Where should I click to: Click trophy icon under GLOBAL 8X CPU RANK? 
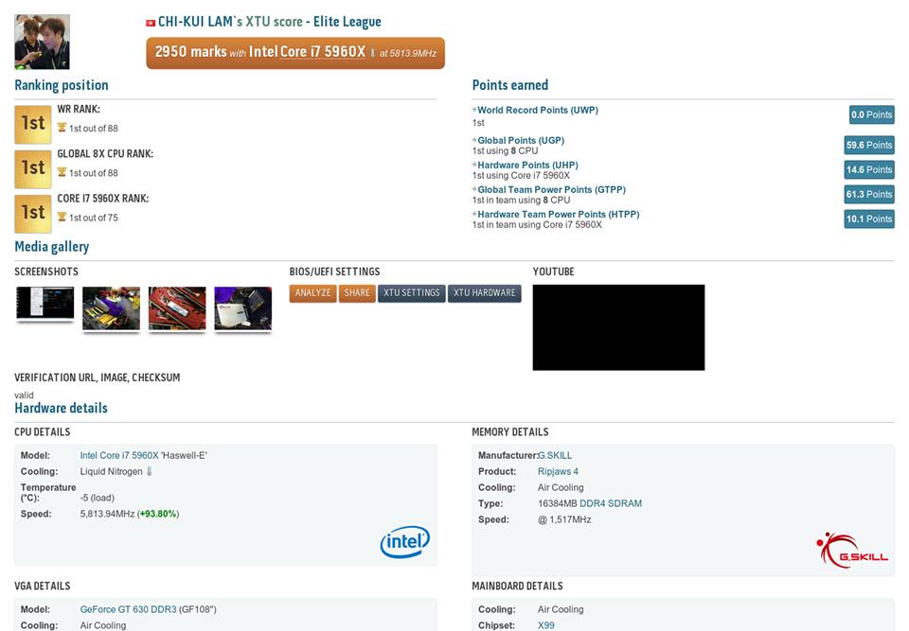(x=62, y=172)
